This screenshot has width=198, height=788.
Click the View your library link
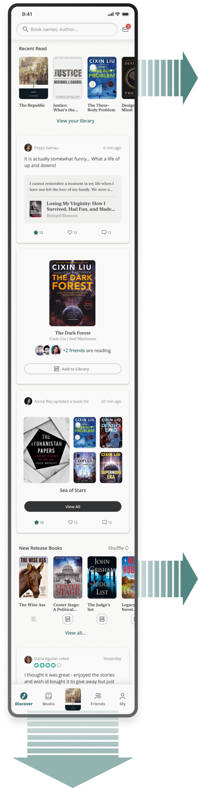point(75,121)
